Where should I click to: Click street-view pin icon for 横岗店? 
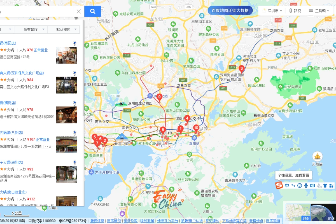tap(74, 103)
